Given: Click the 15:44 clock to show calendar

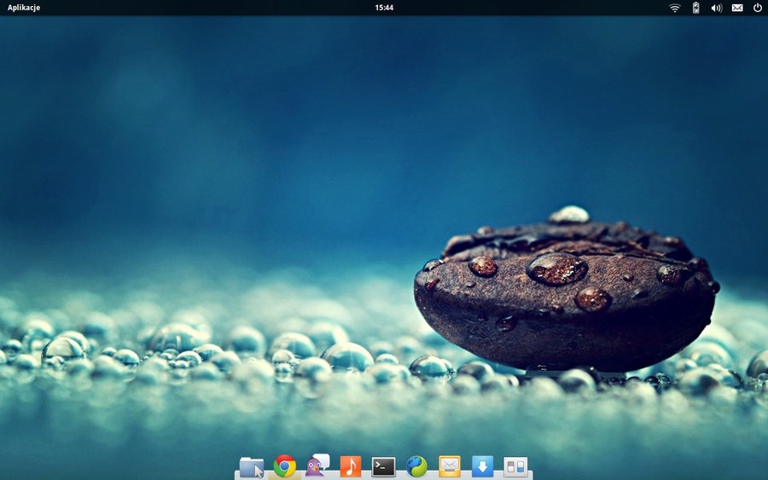Looking at the screenshot, I should click(x=384, y=8).
